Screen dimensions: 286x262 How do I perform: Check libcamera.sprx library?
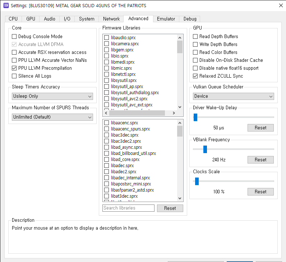106,44
